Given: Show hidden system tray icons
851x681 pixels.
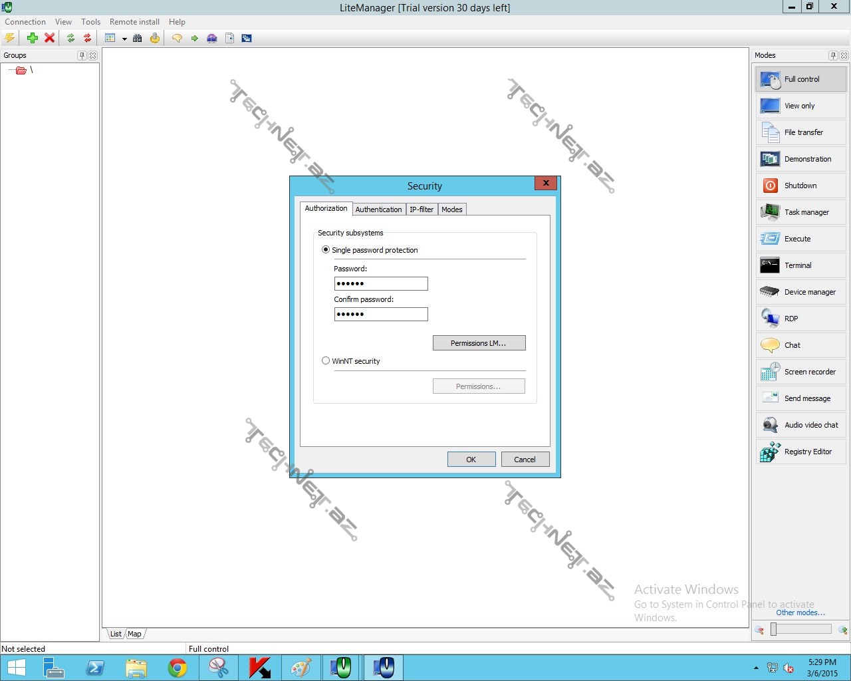Looking at the screenshot, I should tap(756, 668).
